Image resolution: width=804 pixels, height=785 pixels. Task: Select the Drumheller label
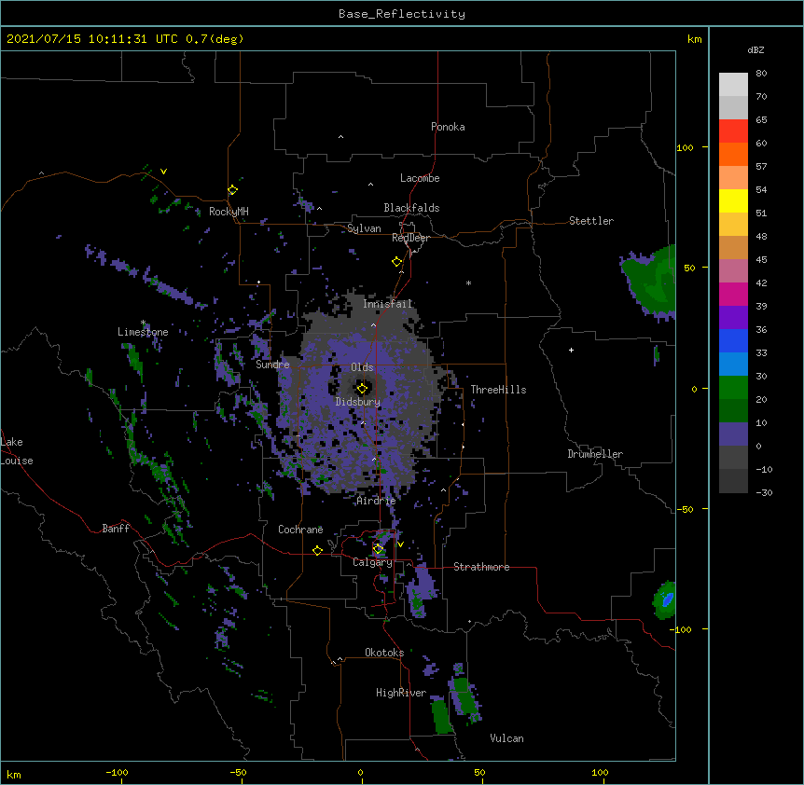click(595, 454)
